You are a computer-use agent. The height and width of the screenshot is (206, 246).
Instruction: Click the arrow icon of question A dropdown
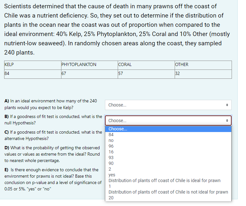pos(227,105)
